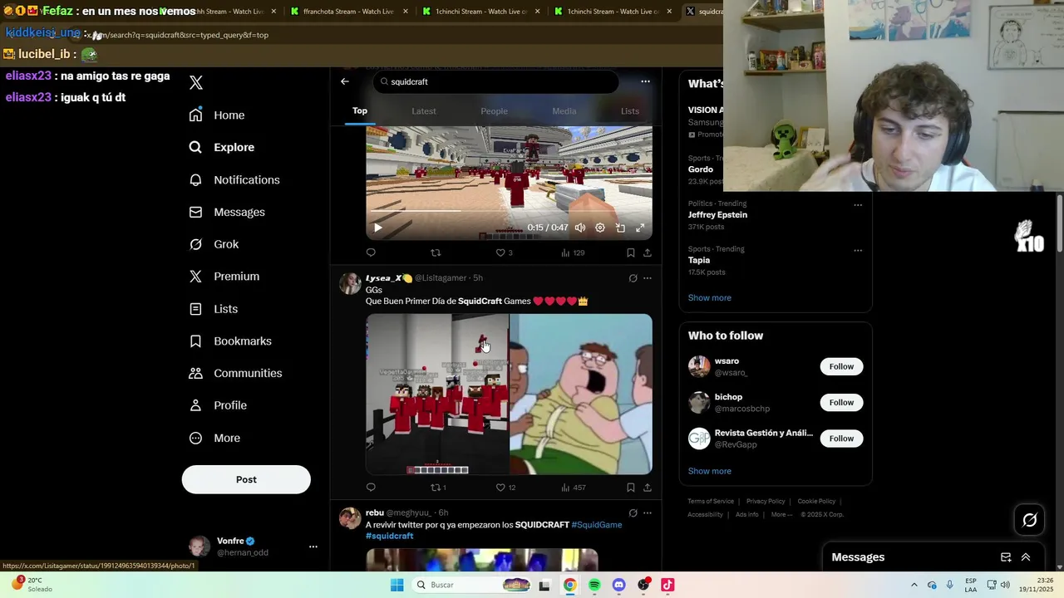Screen dimensions: 1064x598
Task: Switch to the Lists search tab
Action: [x=630, y=110]
